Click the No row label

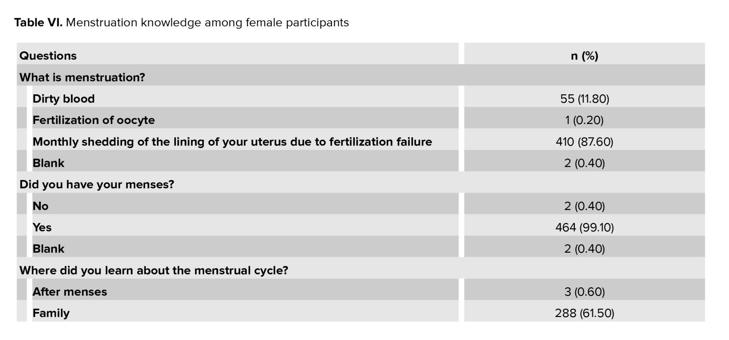point(40,206)
